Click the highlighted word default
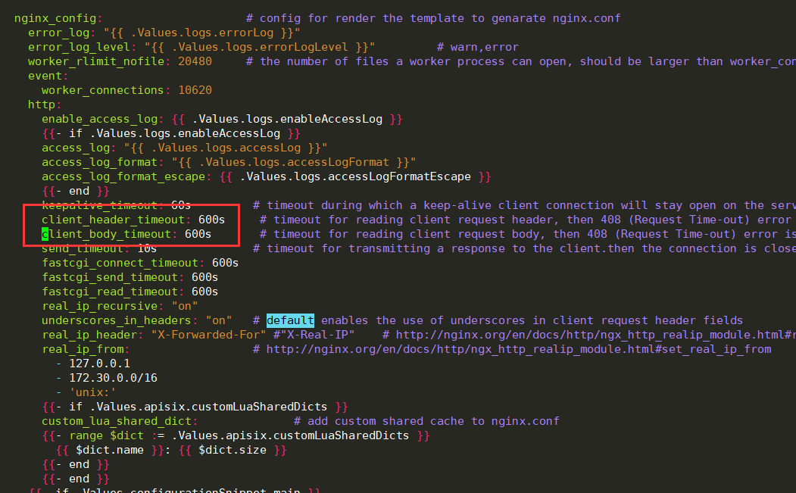The height and width of the screenshot is (493, 796). [289, 320]
